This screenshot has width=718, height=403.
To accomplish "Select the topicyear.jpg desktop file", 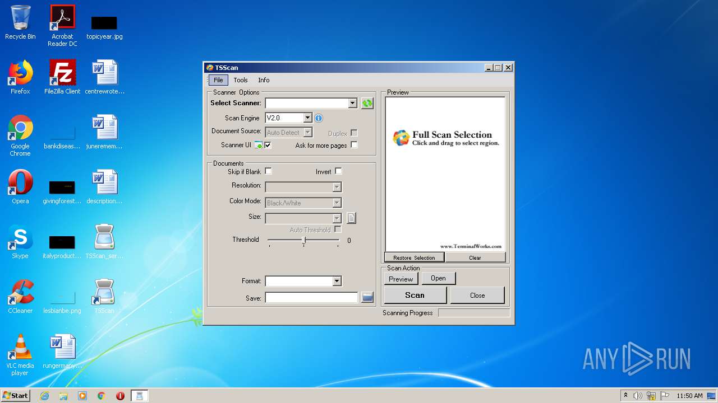I will pos(104,27).
